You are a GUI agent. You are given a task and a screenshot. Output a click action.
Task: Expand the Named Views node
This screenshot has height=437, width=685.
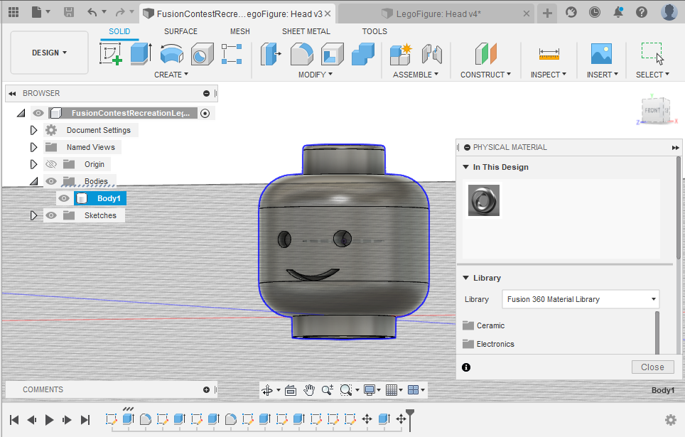pos(33,147)
